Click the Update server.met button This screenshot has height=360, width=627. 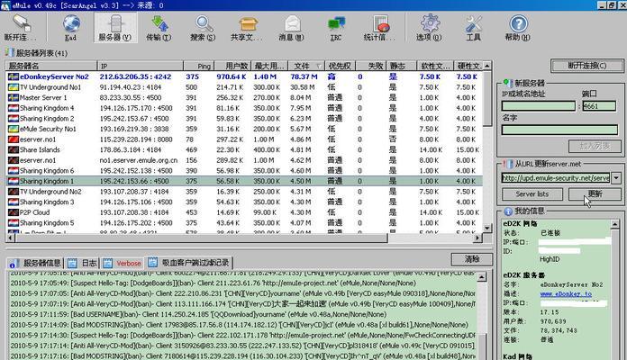(595, 194)
